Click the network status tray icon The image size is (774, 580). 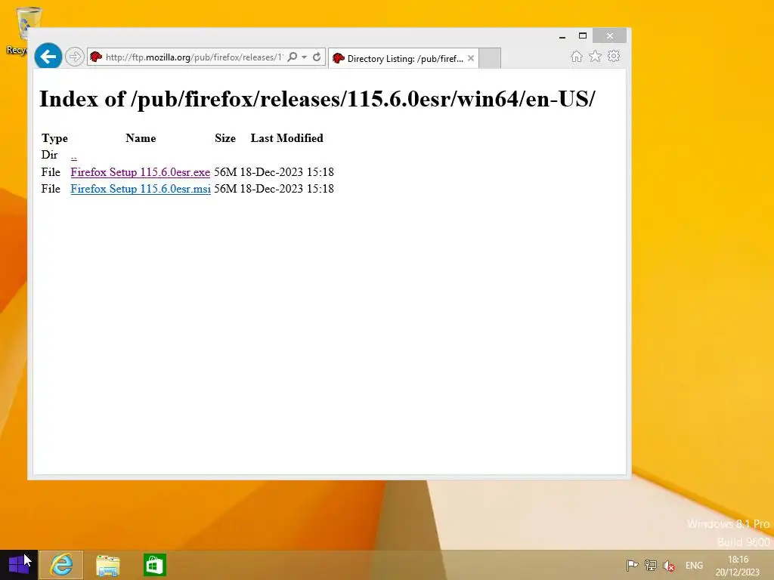[x=651, y=565]
